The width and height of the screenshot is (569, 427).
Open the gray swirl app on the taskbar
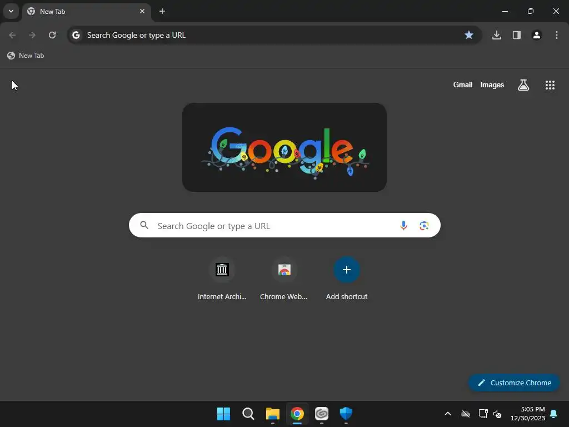tap(322, 414)
